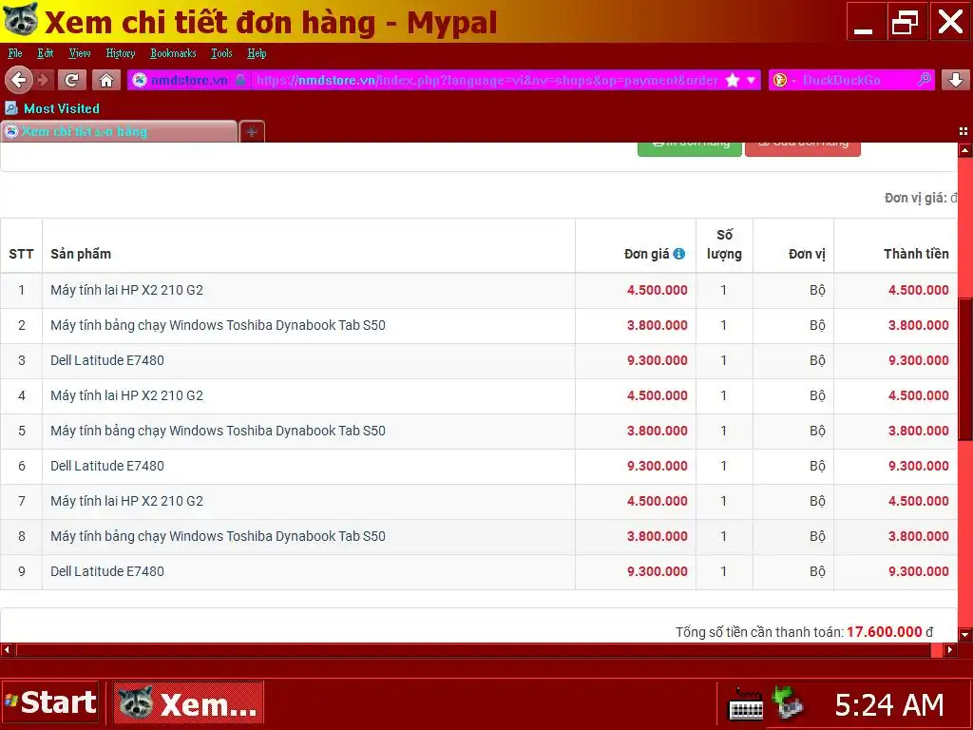The image size is (973, 730).
Task: Click the vertical scrollbar thumb
Action: click(965, 370)
